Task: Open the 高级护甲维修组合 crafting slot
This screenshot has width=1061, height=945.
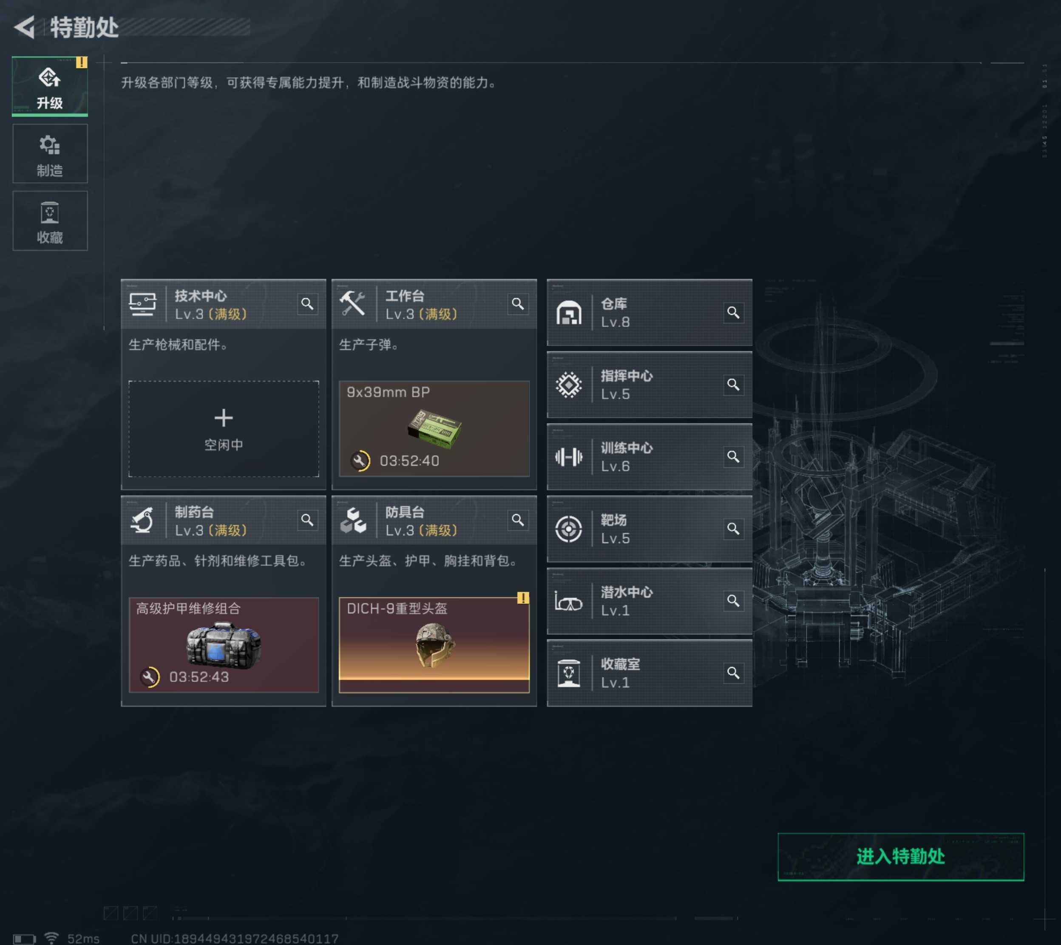Action: tap(224, 645)
